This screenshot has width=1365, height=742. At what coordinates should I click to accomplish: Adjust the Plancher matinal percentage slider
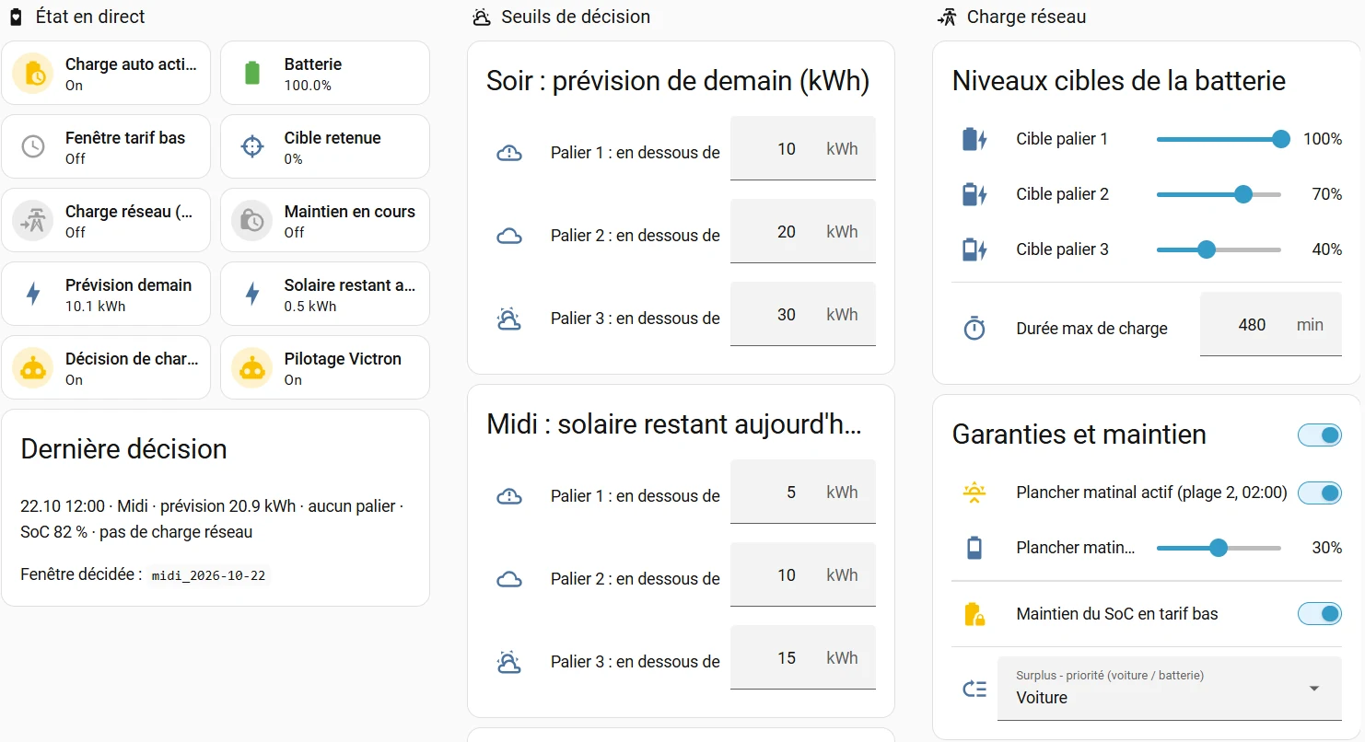(x=1219, y=548)
